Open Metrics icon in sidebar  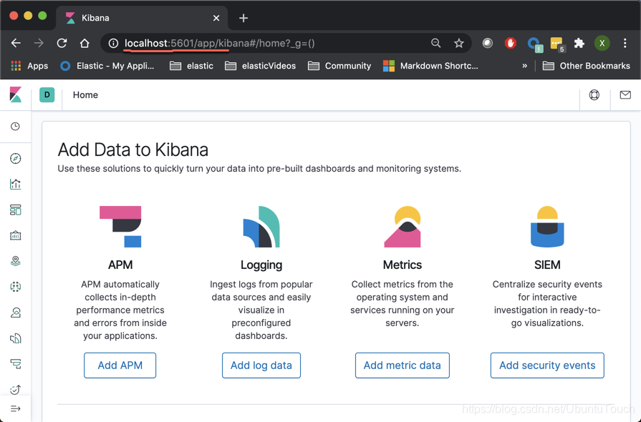pos(16,313)
